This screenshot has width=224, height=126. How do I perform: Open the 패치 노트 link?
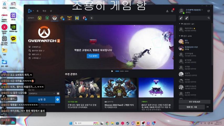pyautogui.click(x=35, y=54)
